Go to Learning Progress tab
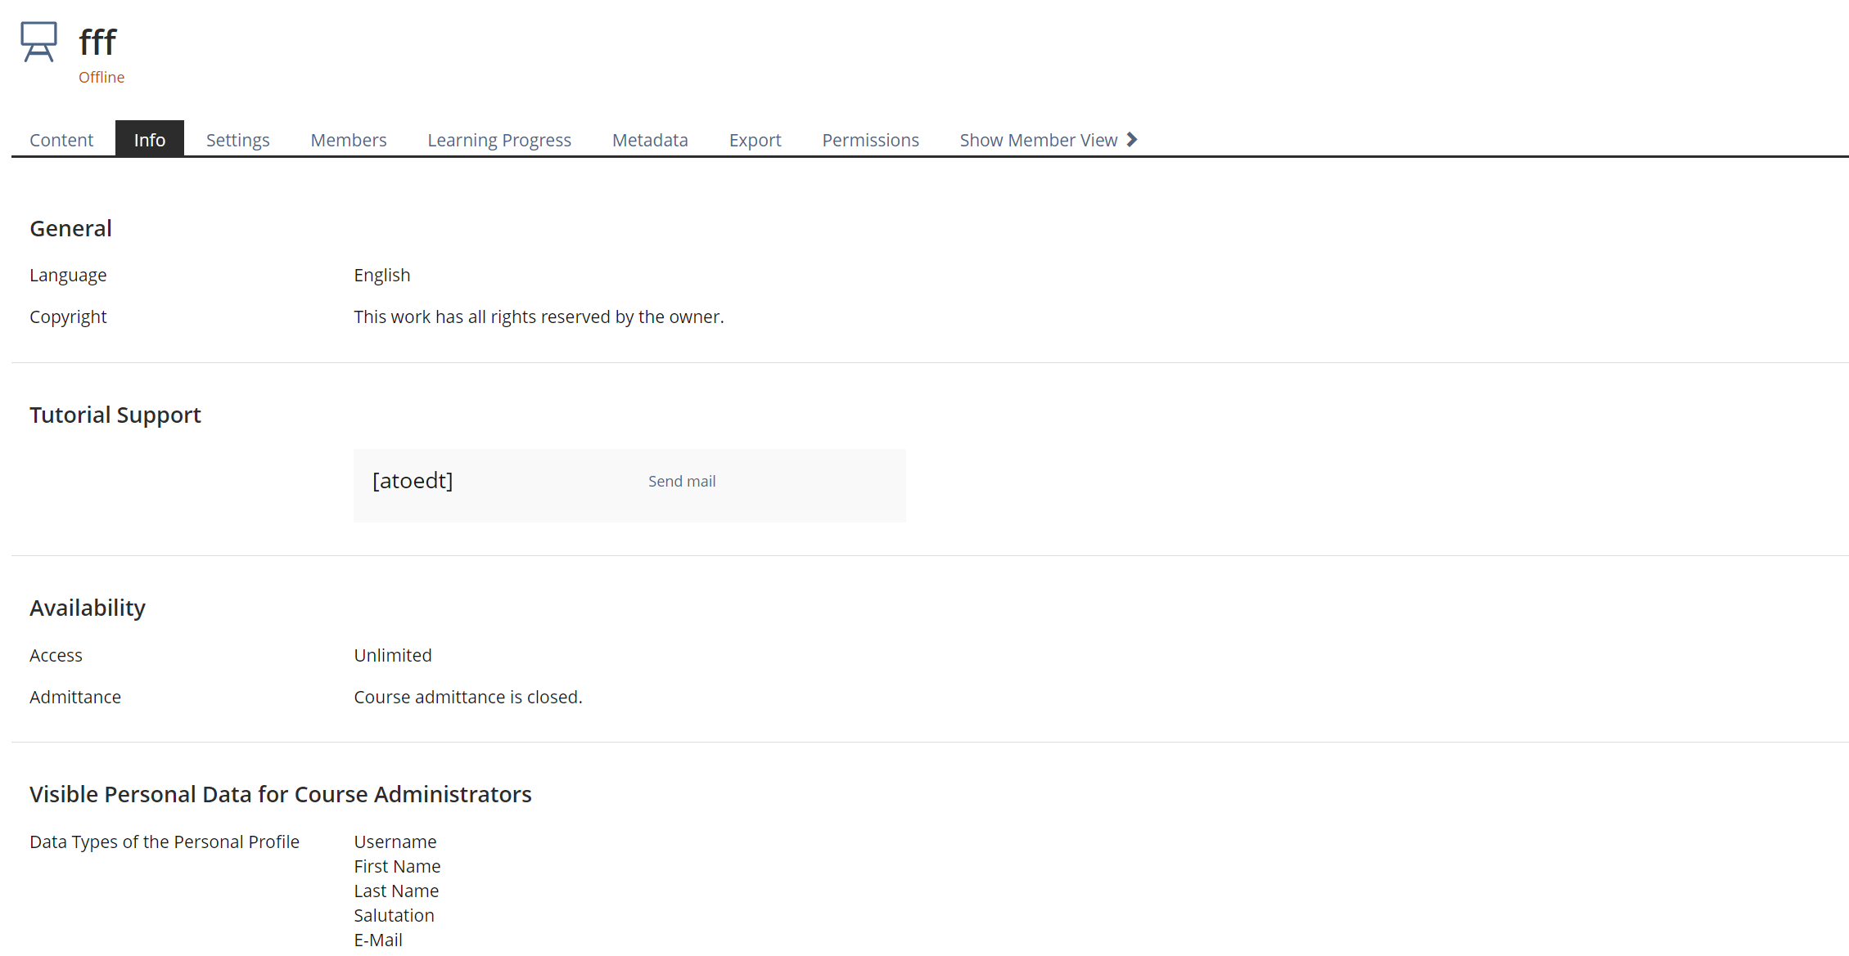Viewport: 1849px width, 956px height. (x=499, y=140)
